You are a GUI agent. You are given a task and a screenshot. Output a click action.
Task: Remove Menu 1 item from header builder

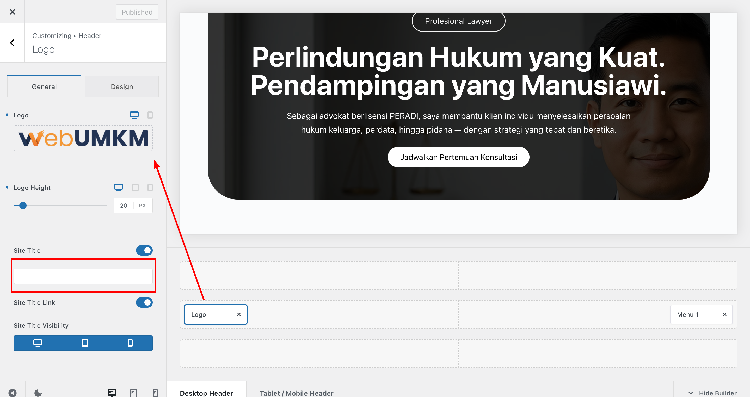[x=724, y=314]
